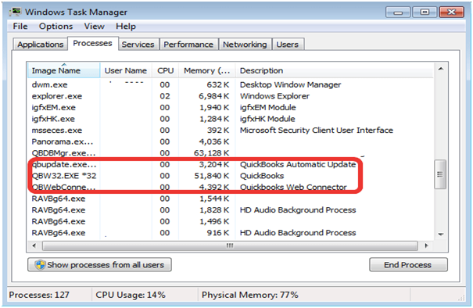This screenshot has height=308, width=473.
Task: Click the Task Manager title bar icon
Action: point(15,12)
